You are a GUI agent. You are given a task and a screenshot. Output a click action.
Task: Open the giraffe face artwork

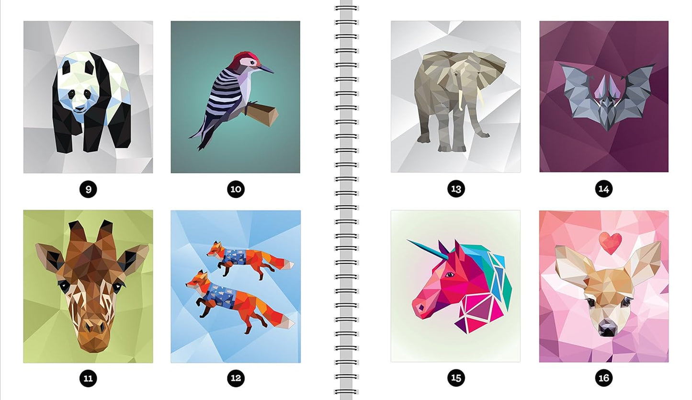pyautogui.click(x=88, y=286)
